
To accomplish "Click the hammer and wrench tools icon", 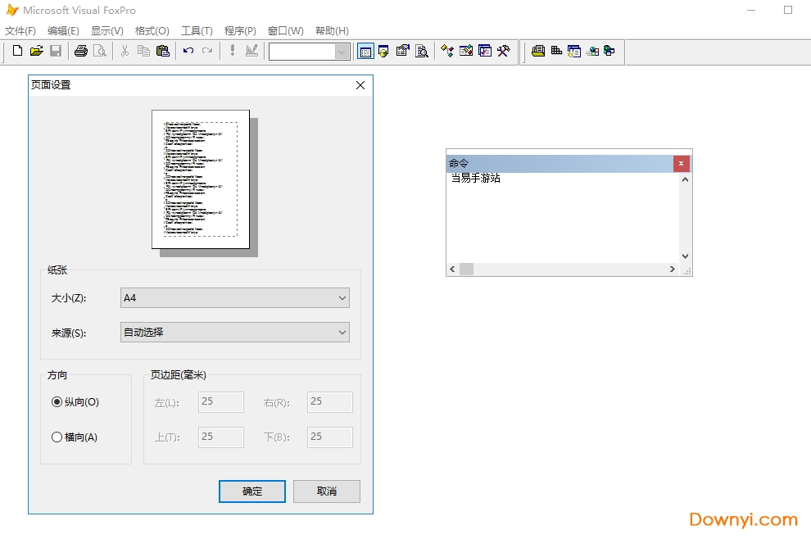I will tap(504, 52).
